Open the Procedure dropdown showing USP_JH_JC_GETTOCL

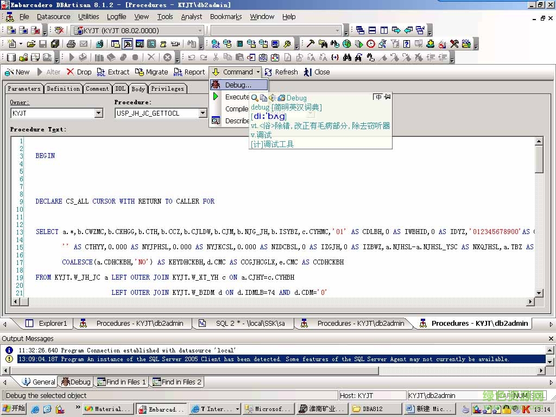(x=202, y=113)
